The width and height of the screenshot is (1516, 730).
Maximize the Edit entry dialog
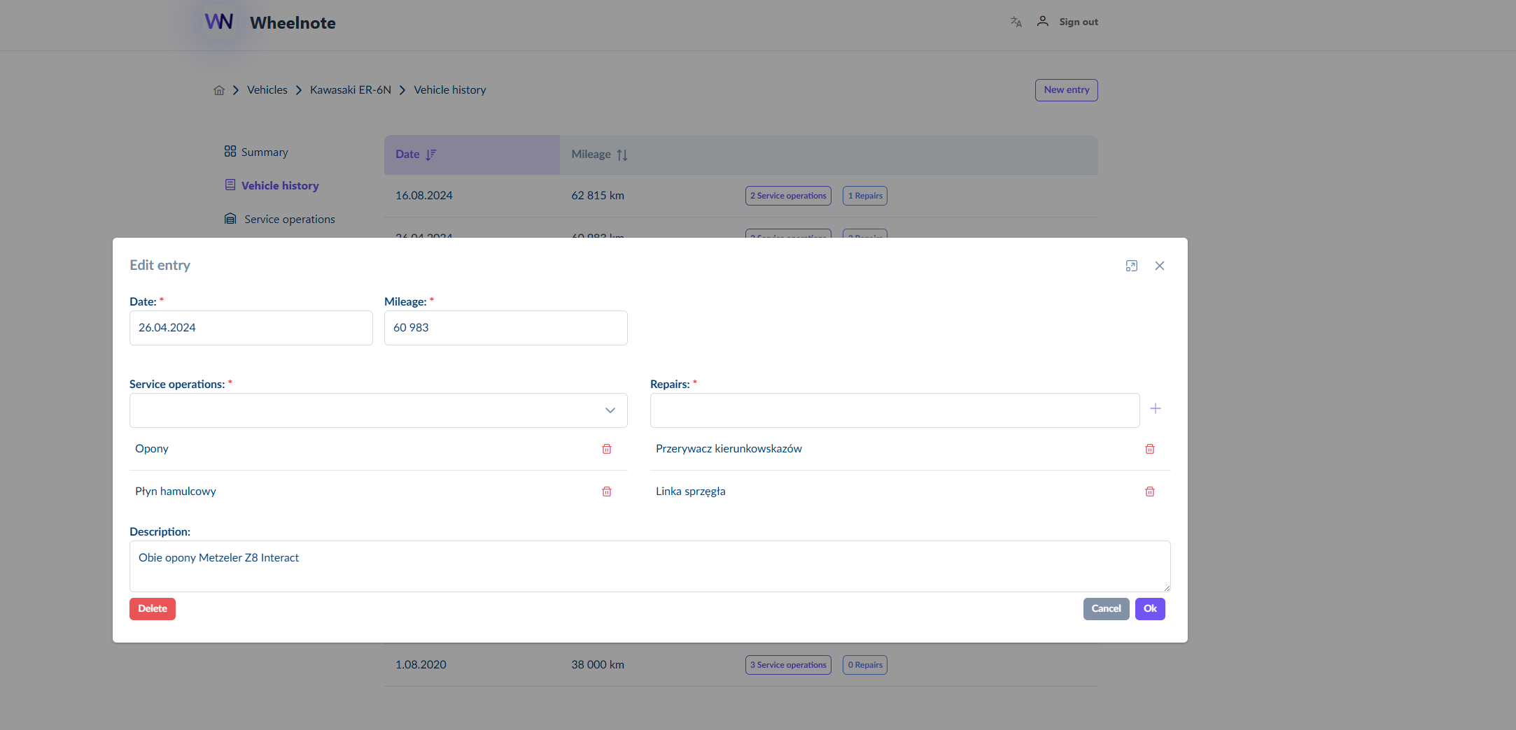tap(1131, 266)
